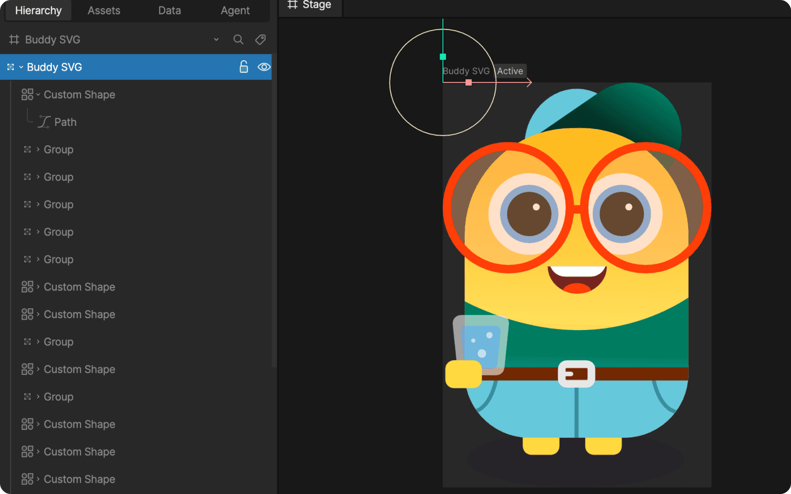
Task: Open the Data tab
Action: click(x=170, y=10)
